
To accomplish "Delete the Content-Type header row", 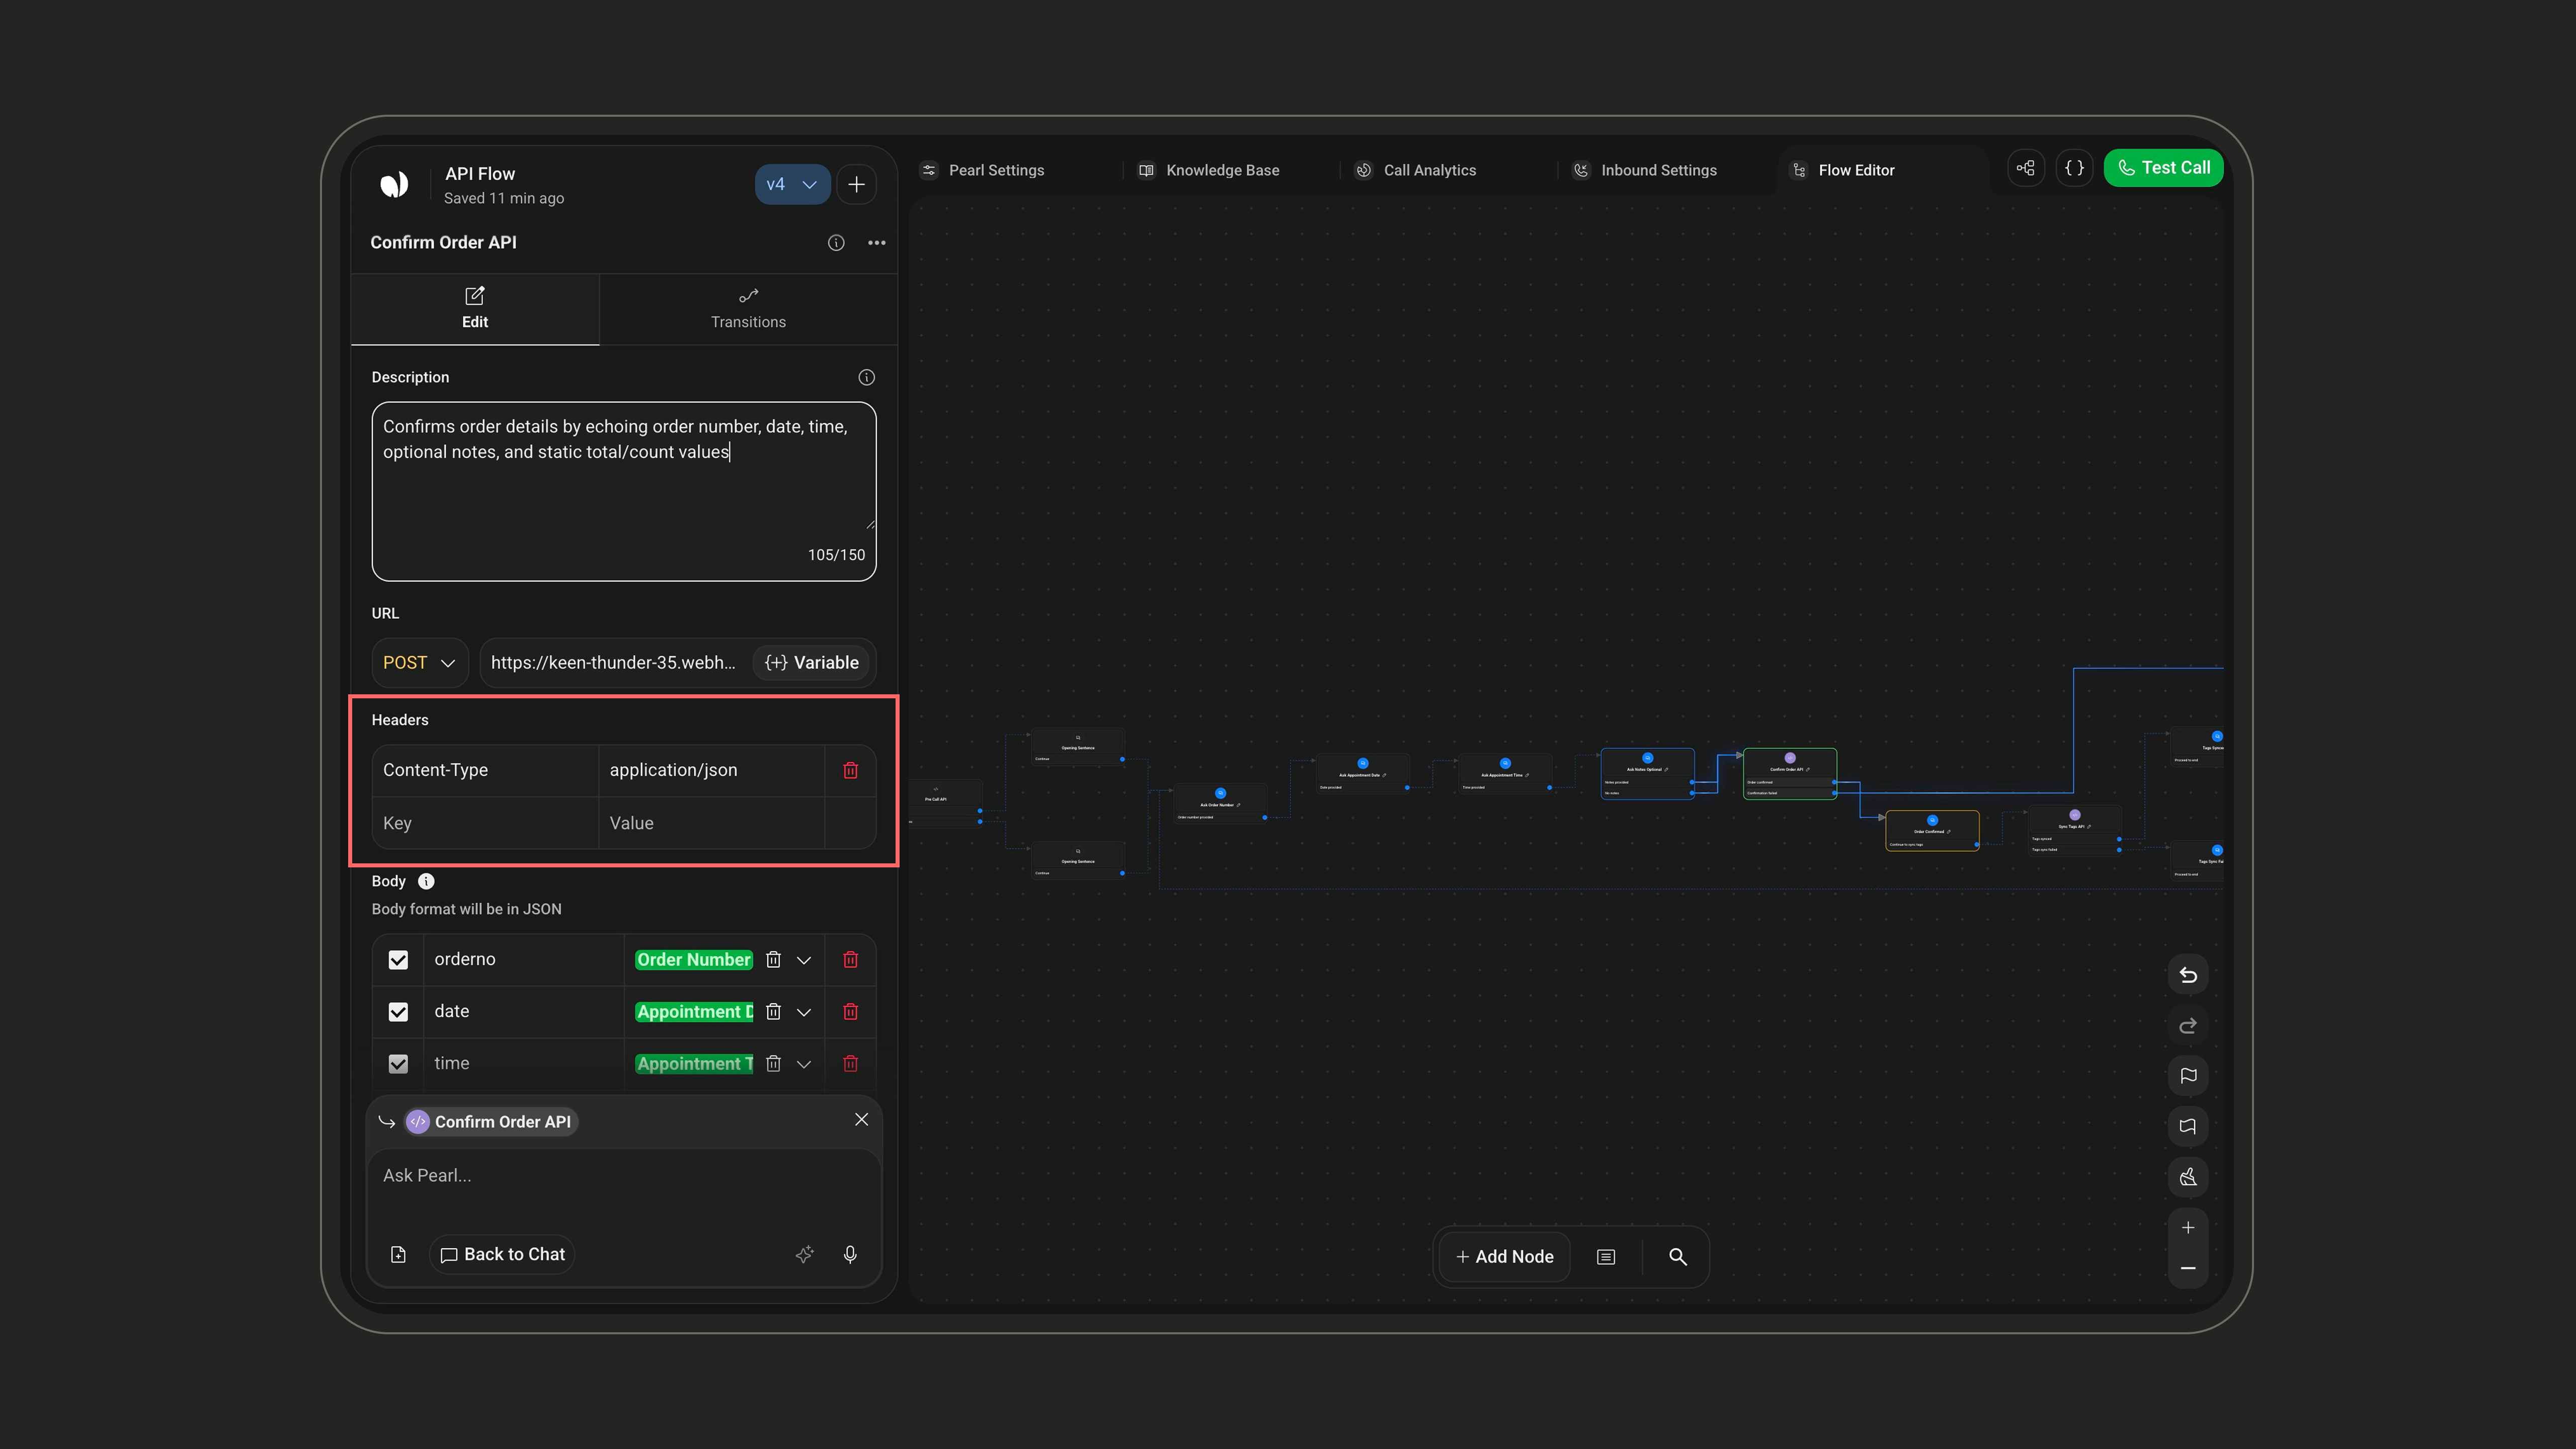I will click(850, 770).
